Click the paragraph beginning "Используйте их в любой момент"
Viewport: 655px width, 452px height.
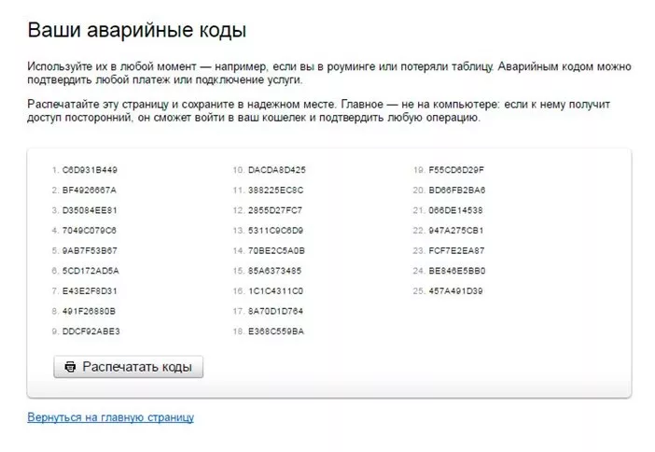328,74
